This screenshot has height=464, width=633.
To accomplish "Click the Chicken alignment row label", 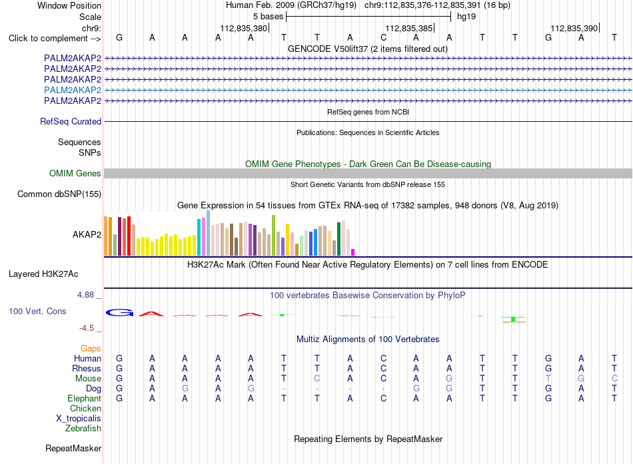I will (85, 408).
